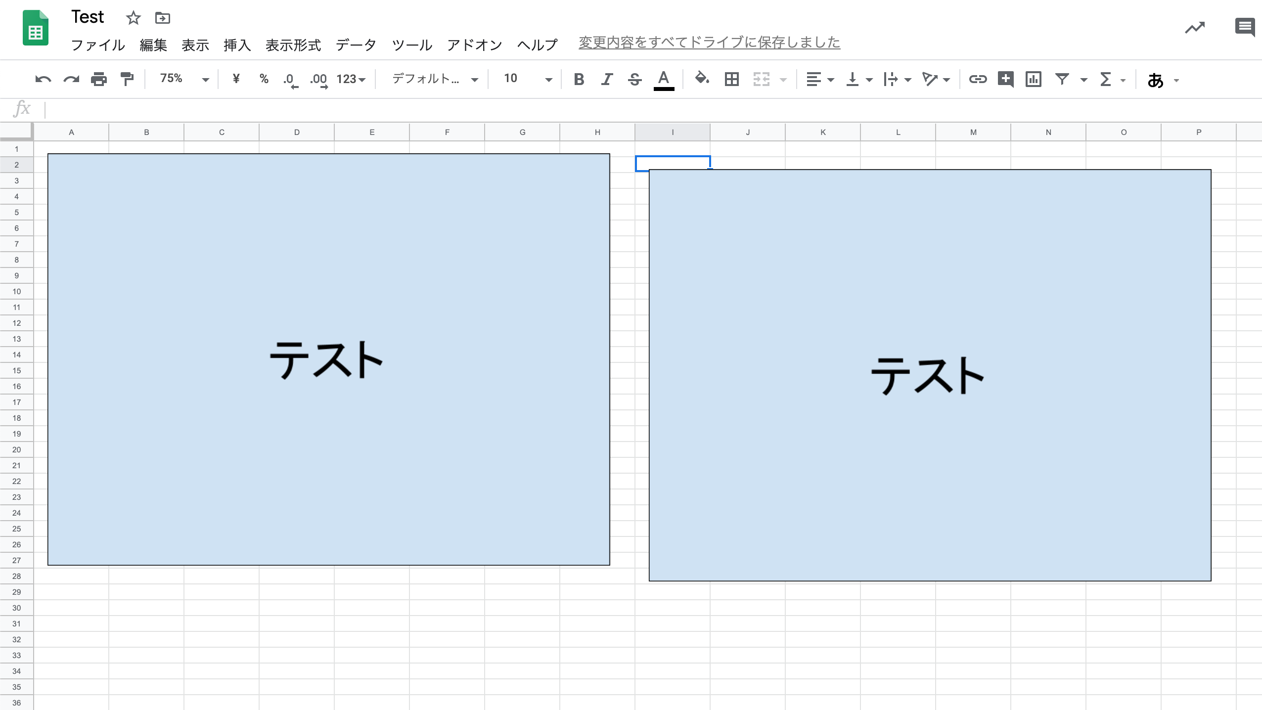The width and height of the screenshot is (1262, 710).
Task: Insert a chart
Action: (x=1033, y=79)
